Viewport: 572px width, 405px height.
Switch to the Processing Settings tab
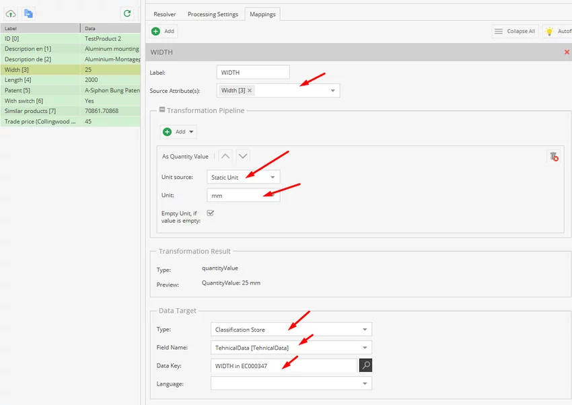pyautogui.click(x=213, y=14)
